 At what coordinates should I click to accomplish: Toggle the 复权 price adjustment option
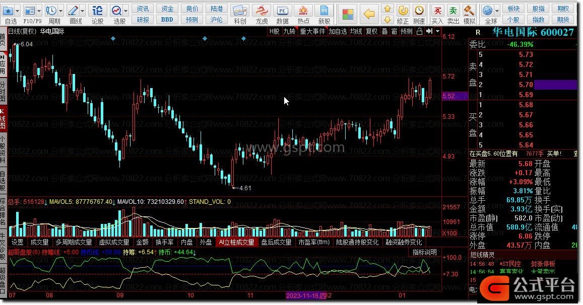tap(371, 32)
